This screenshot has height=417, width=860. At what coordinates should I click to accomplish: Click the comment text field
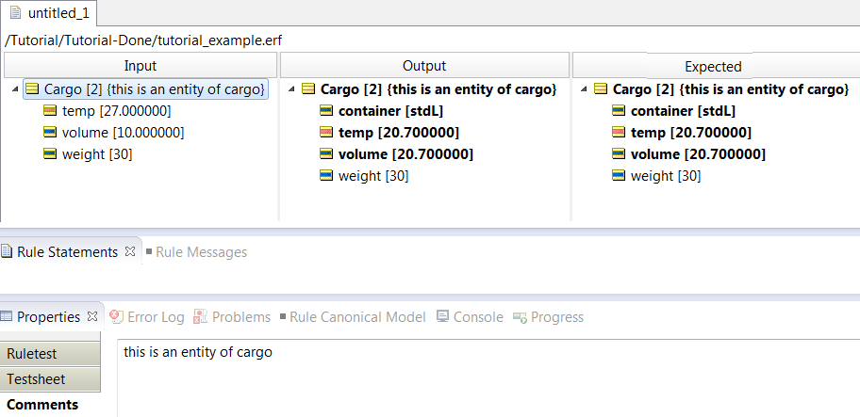click(x=489, y=378)
